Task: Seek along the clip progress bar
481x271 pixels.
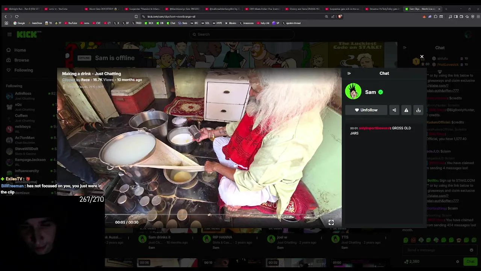Action: click(223, 215)
